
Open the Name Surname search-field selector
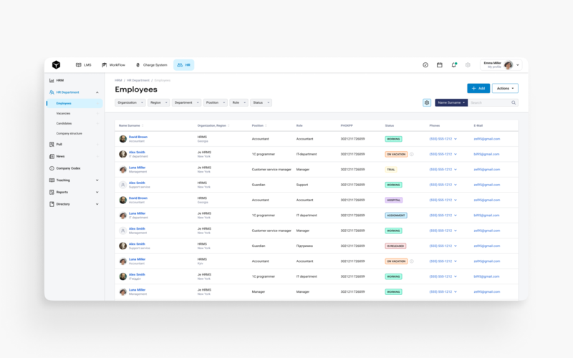[x=451, y=102]
